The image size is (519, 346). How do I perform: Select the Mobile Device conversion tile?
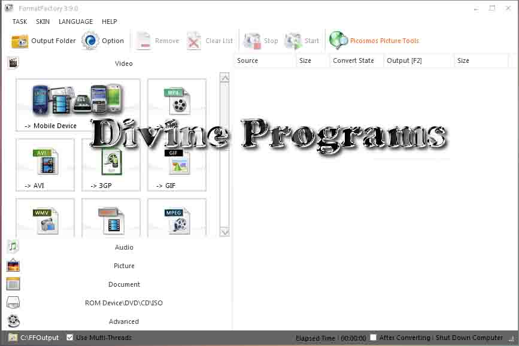78,105
